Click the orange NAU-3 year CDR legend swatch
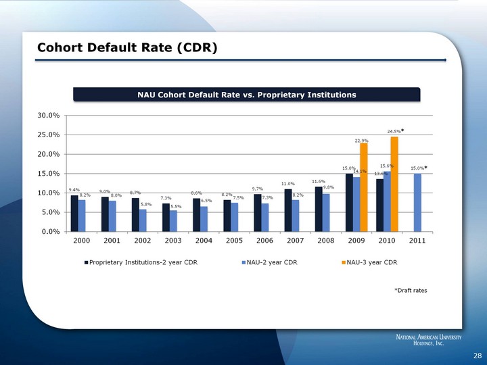This screenshot has height=365, width=487. tap(344, 262)
